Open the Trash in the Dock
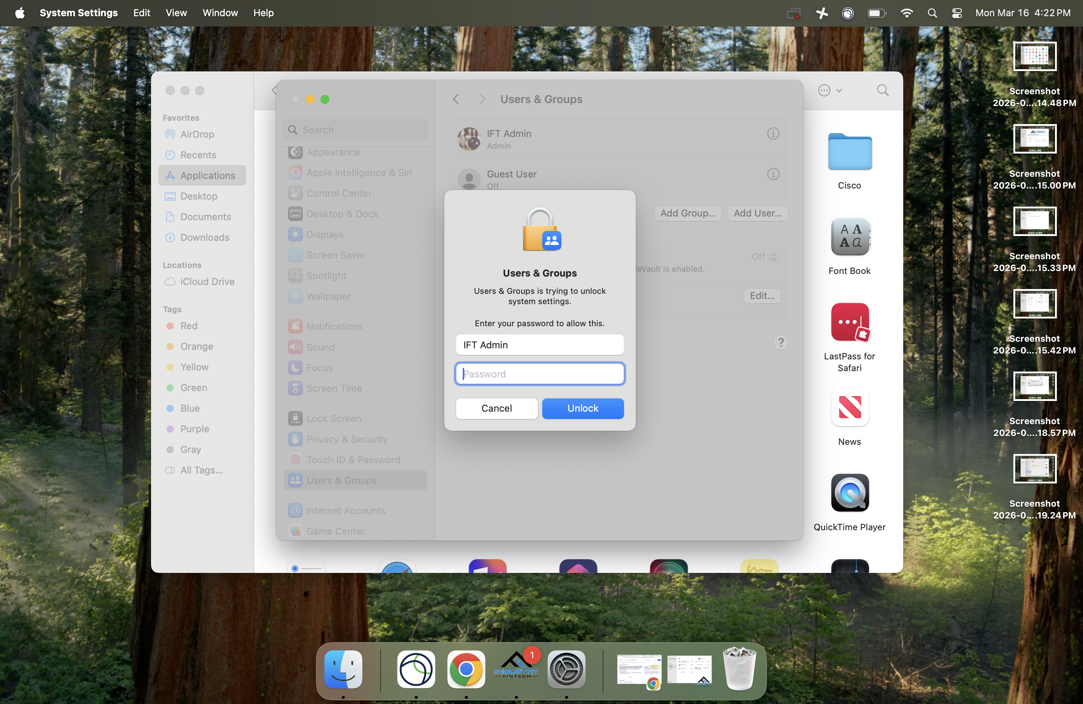The width and height of the screenshot is (1083, 704). 739,669
